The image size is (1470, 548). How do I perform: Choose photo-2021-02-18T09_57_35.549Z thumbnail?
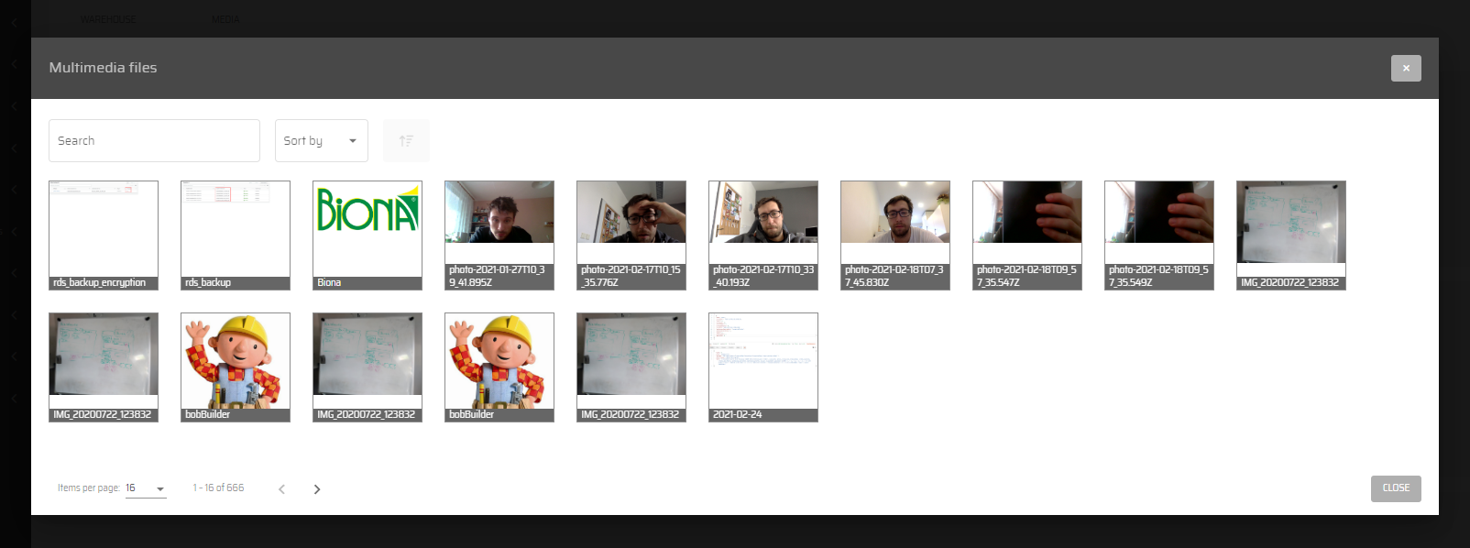tap(1159, 235)
